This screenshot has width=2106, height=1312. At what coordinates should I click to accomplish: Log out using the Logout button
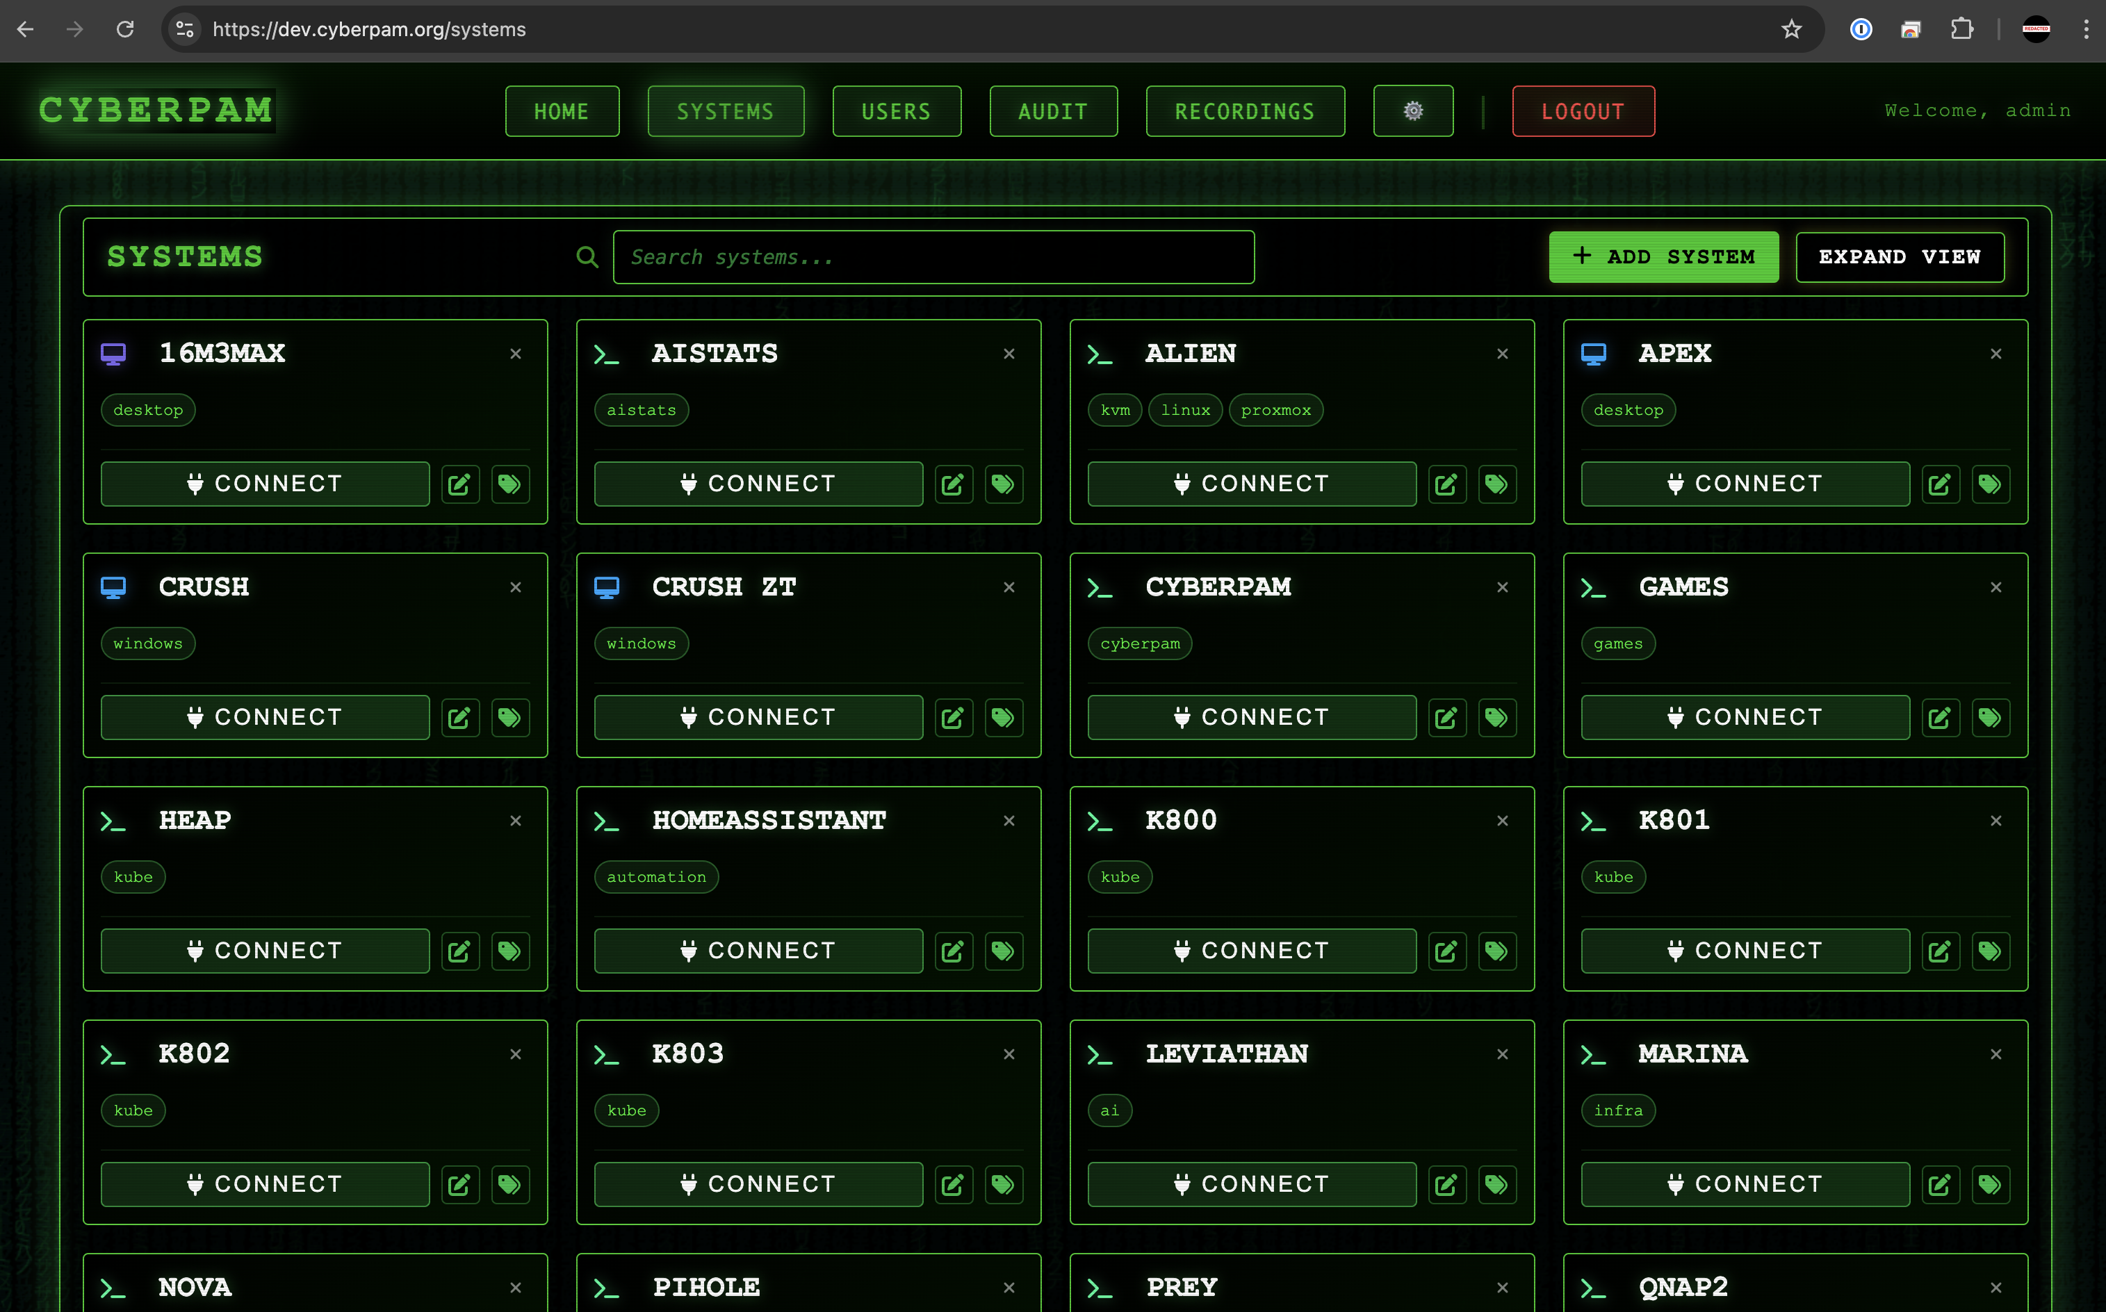[1583, 111]
